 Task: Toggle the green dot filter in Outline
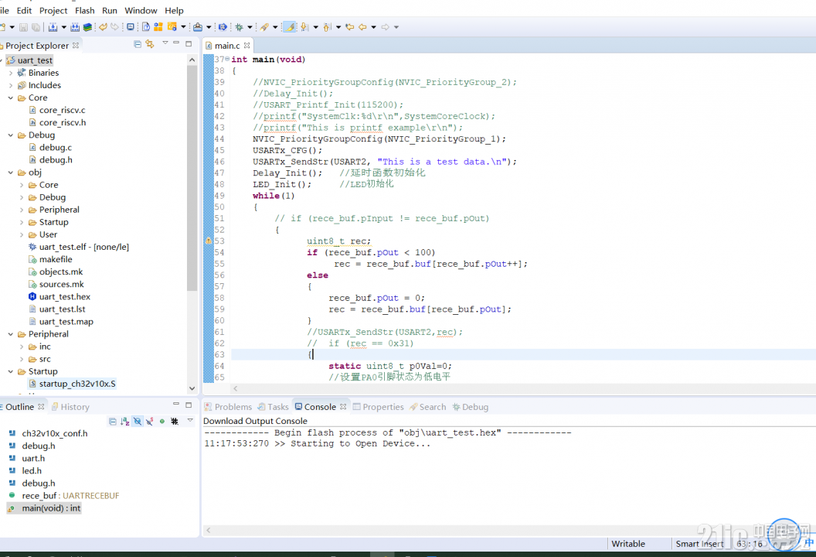(161, 421)
